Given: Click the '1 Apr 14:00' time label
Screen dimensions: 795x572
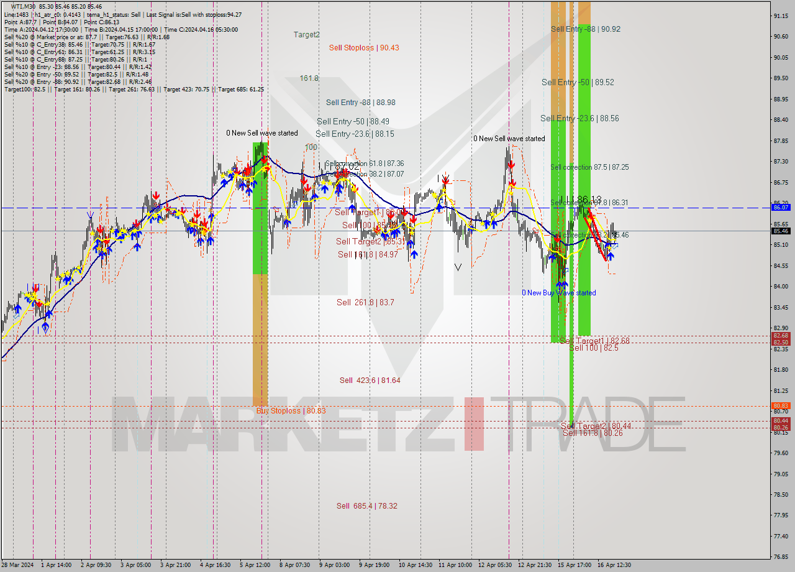Looking at the screenshot, I should [x=57, y=565].
